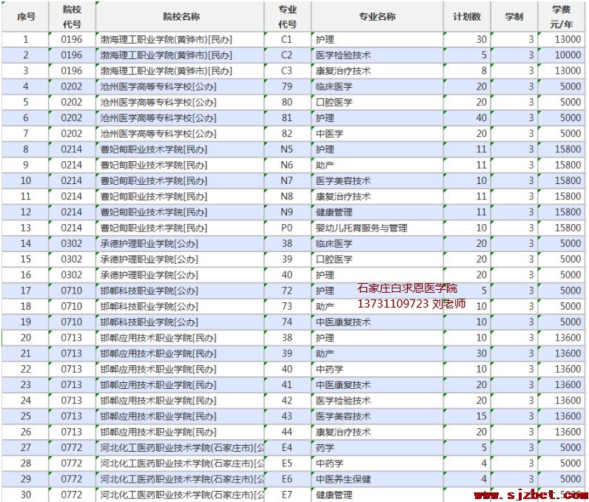Image resolution: width=589 pixels, height=502 pixels.
Task: Click the 专业名称 column header
Action: [x=377, y=16]
